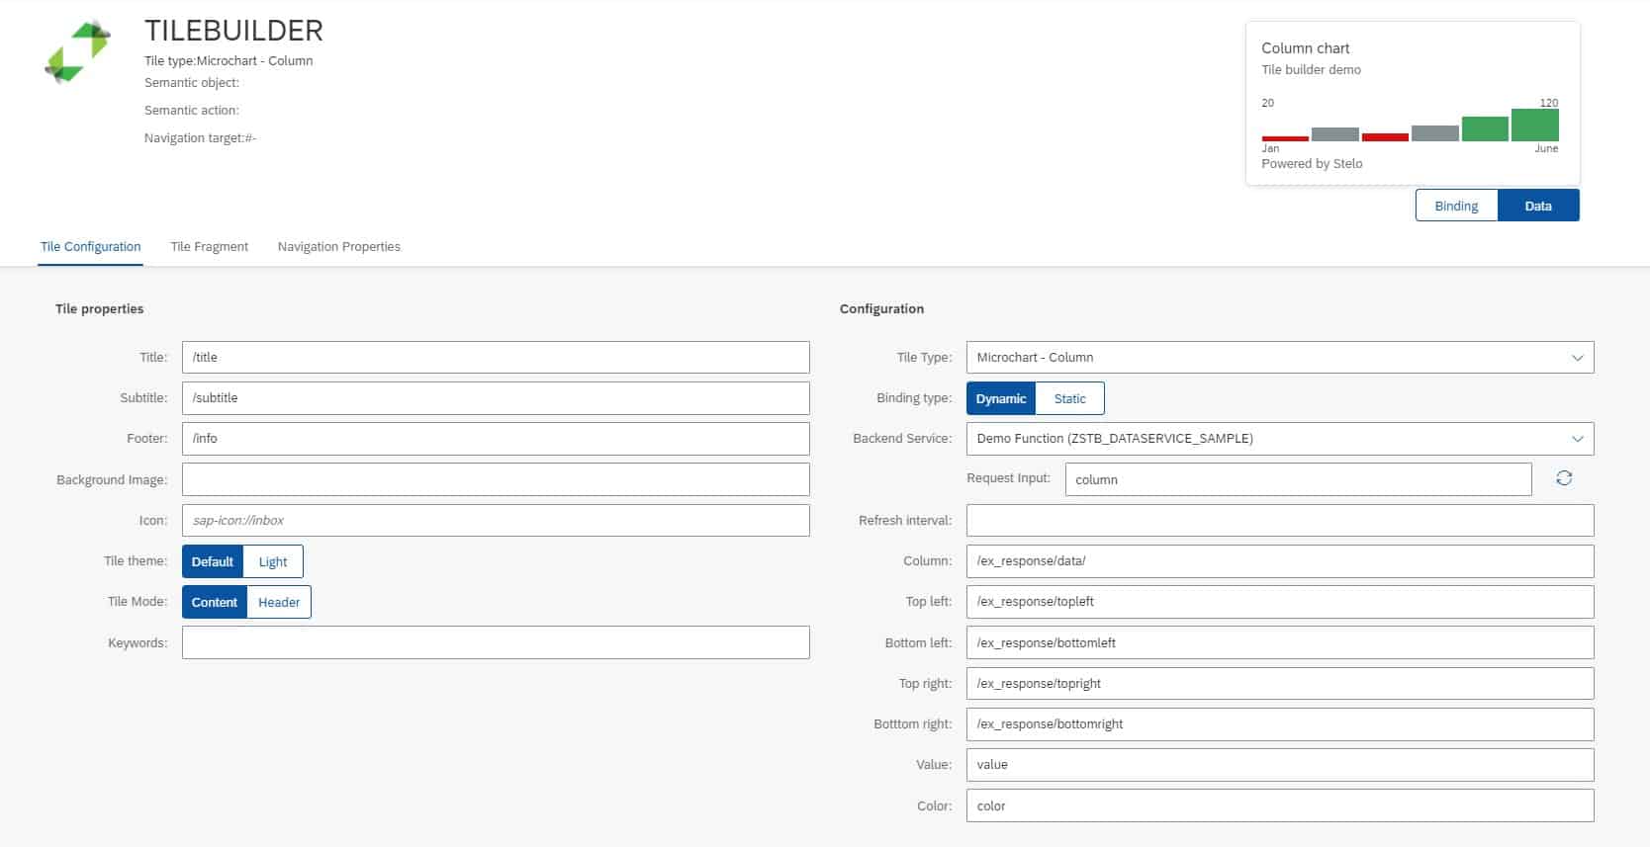Click the 'Refresh interval:' label
Screen dimensions: 1650x847
click(x=905, y=521)
